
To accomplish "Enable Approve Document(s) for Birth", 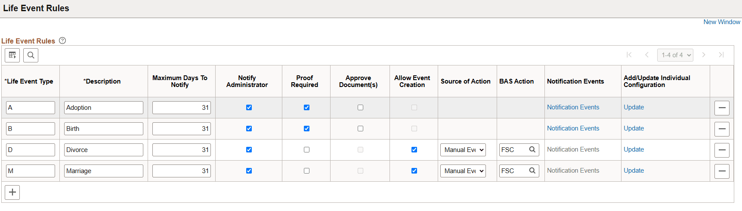I will coord(360,129).
